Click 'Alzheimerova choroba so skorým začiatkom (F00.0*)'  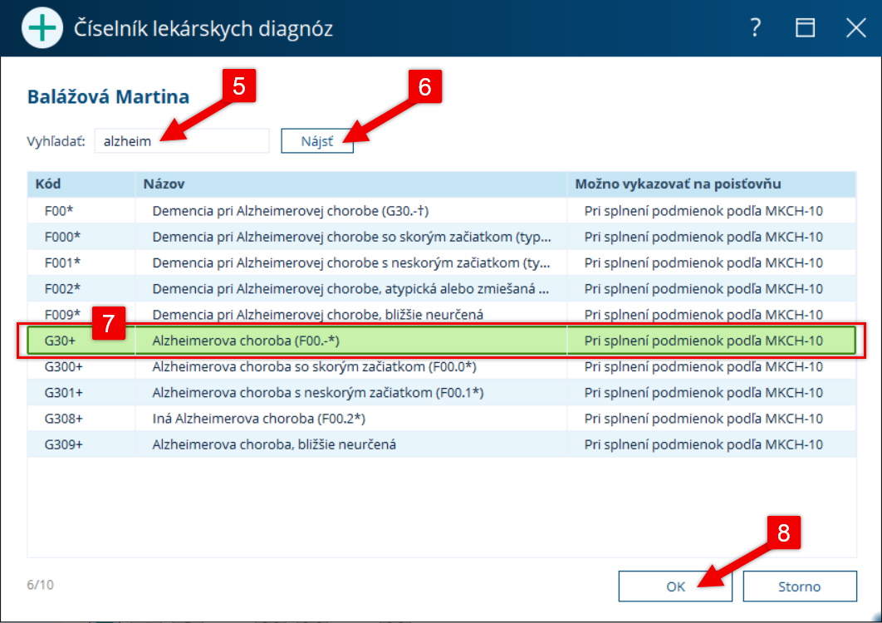pyautogui.click(x=315, y=366)
